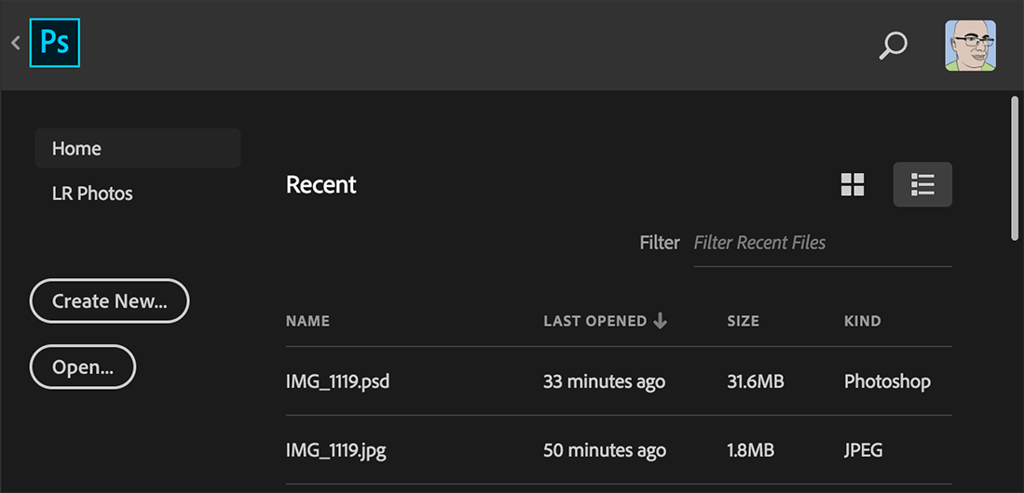Sort files by the SIZE column
Screen dimensions: 1024x493
[744, 321]
